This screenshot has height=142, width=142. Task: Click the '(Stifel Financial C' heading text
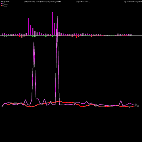83,2
